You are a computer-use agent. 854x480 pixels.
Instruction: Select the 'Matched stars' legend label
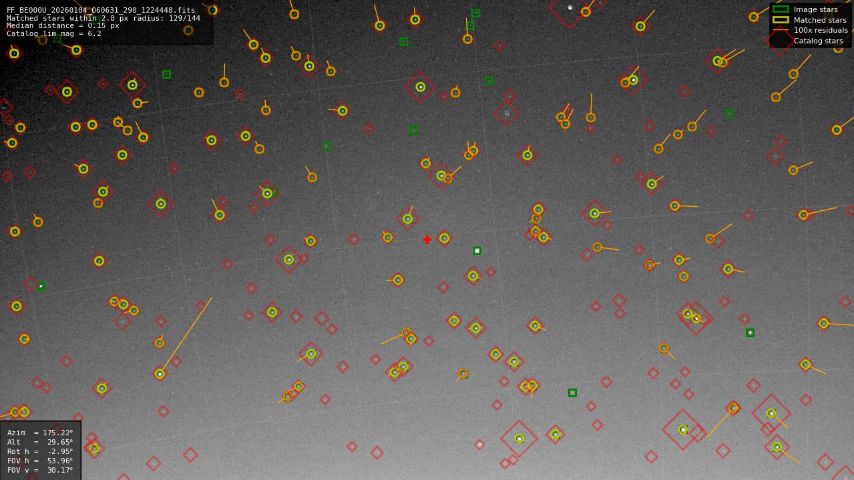[x=820, y=20]
